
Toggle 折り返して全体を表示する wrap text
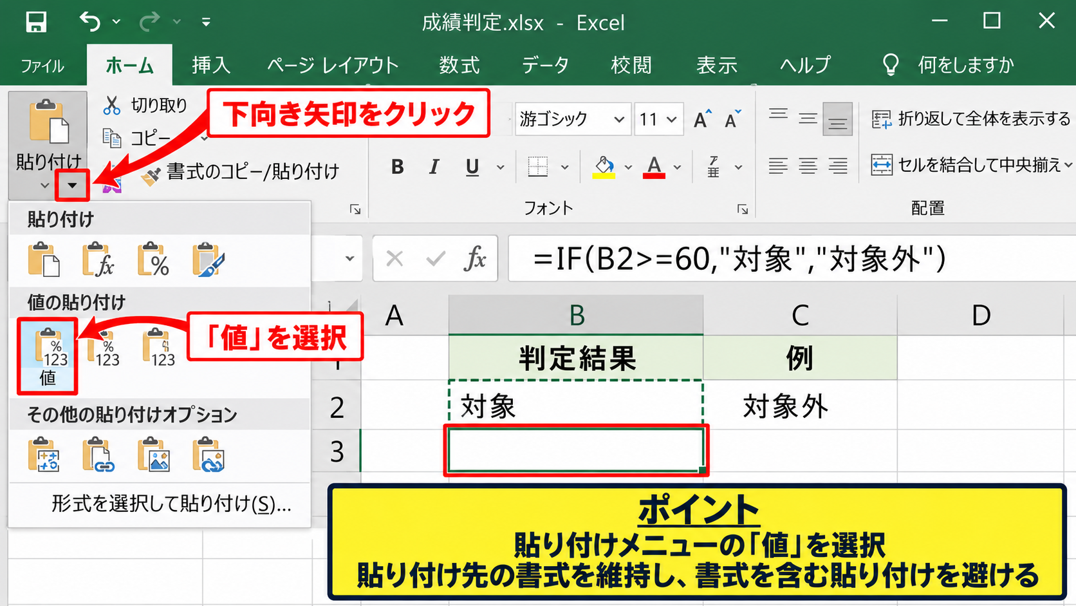pos(971,119)
